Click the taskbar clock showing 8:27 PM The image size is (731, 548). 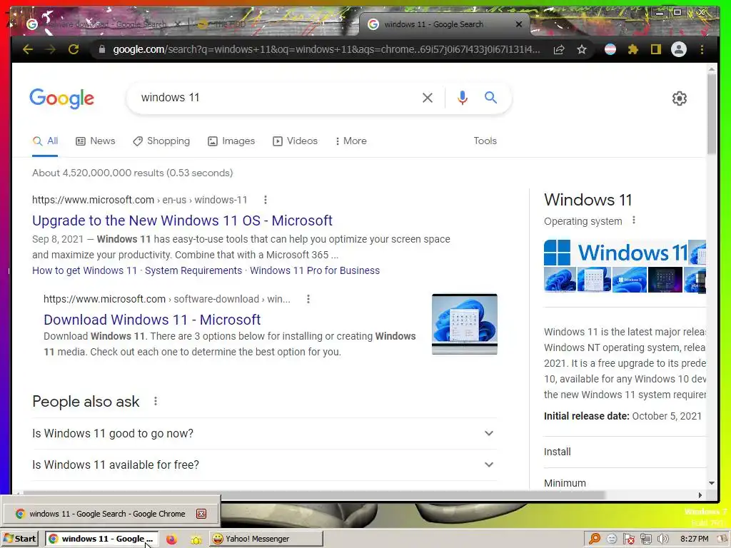click(694, 539)
